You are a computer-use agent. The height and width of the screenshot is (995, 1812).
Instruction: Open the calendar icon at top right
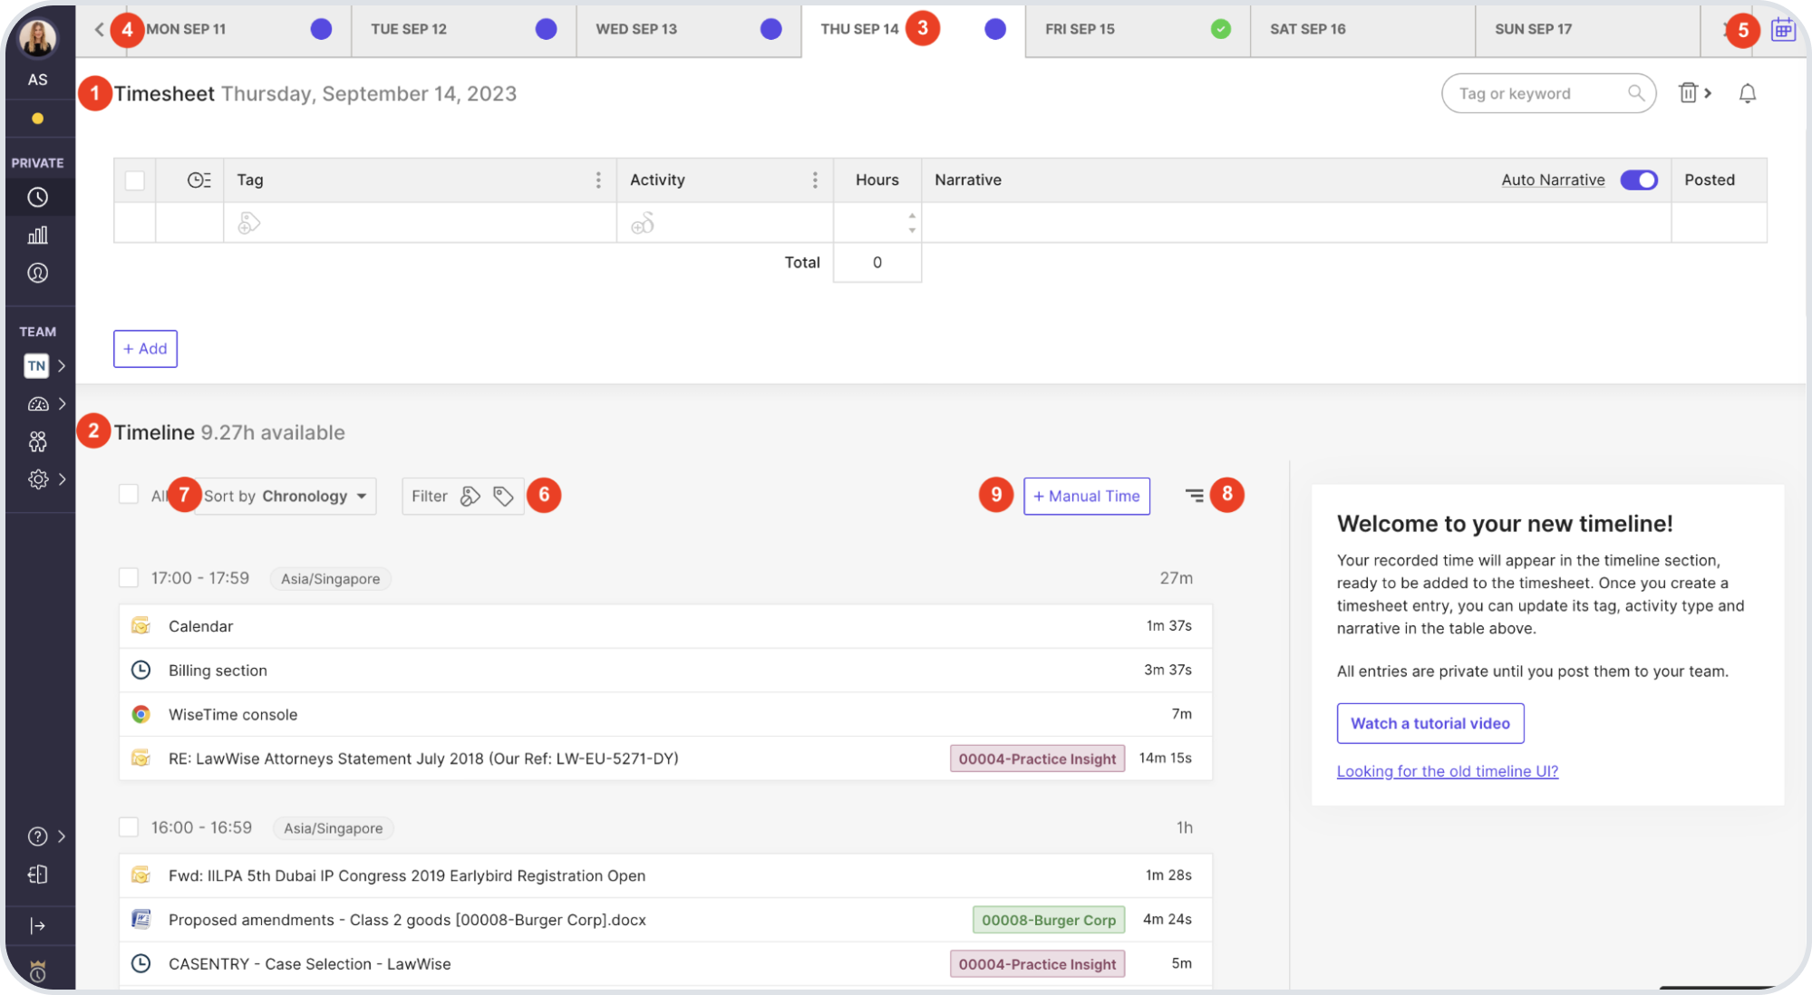(1782, 28)
